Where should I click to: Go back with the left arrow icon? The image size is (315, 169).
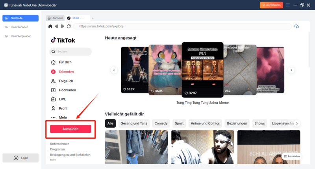pos(56,26)
